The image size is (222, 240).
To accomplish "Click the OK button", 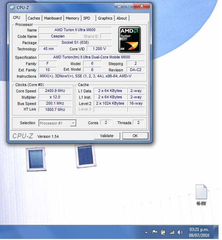I will pos(135,136).
